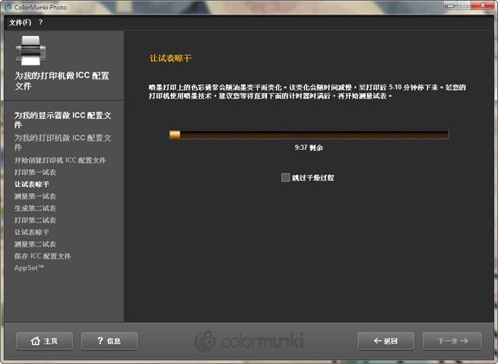Image resolution: width=498 pixels, height=364 pixels.
Task: Click the 为我的打印机做 ICC 配置文件 sidebar title
Action: click(62, 81)
